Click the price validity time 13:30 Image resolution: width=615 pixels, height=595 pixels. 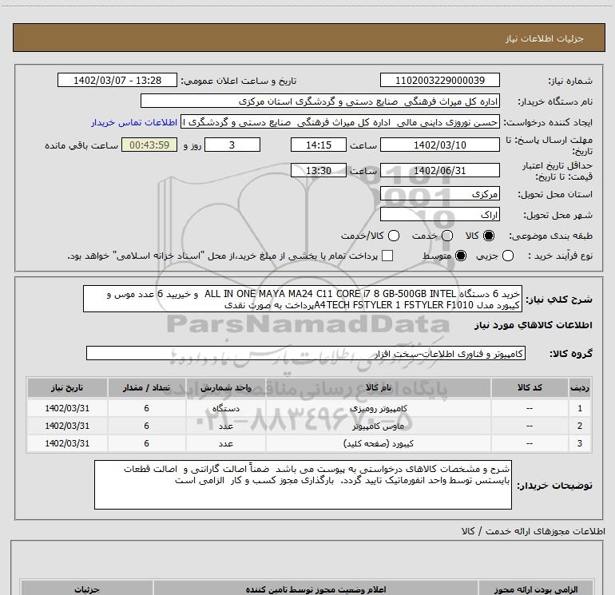coord(319,170)
